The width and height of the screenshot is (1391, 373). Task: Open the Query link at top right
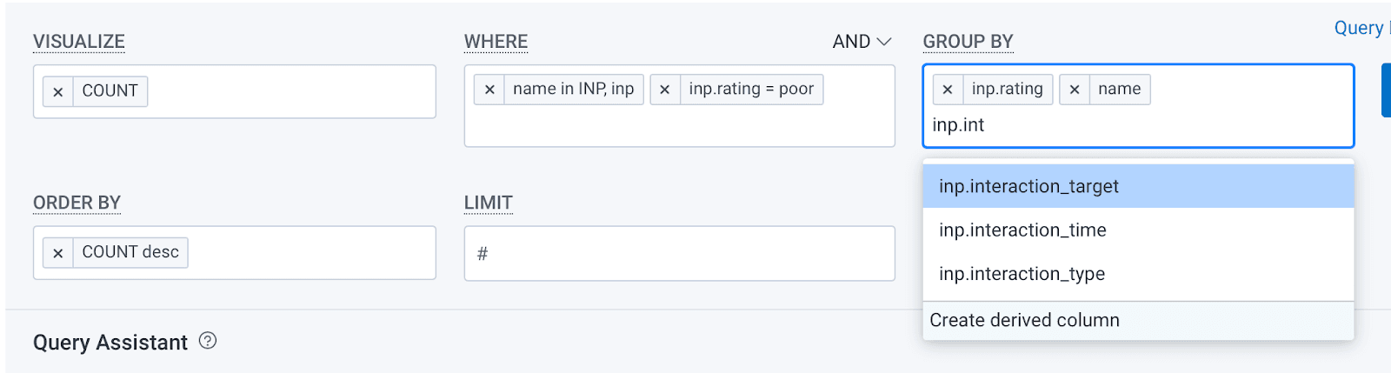click(x=1360, y=28)
